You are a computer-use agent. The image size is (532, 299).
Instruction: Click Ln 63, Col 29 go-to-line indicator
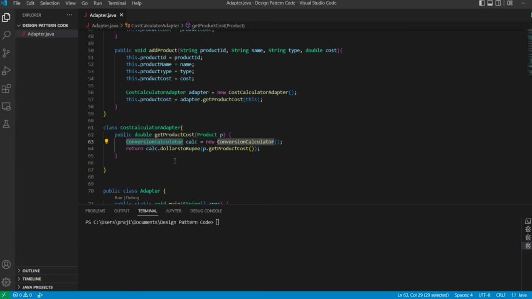pos(423,295)
